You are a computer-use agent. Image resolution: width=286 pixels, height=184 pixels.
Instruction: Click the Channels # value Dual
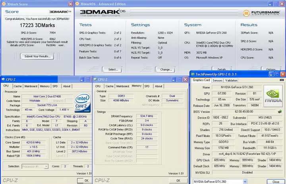[172, 96]
